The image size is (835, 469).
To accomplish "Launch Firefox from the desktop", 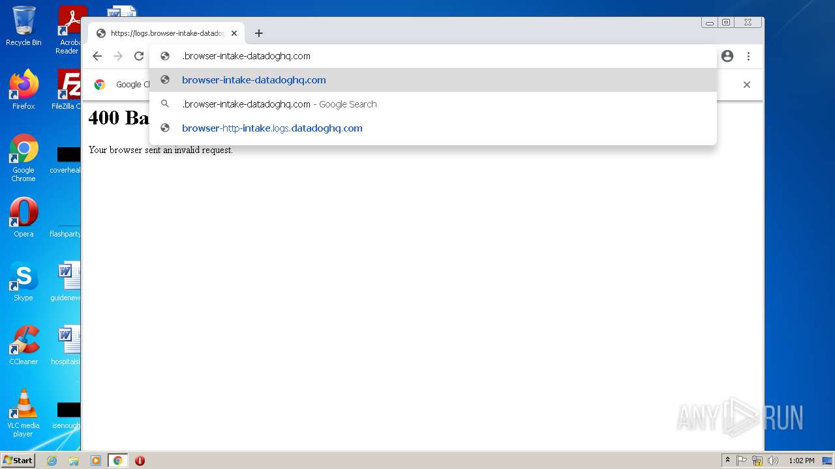I will click(x=23, y=90).
